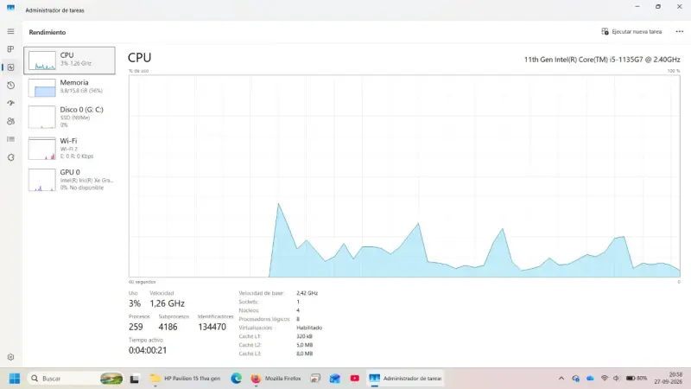Screen dimensions: 691x389
Task: Click the Rendimiento page title
Action: coord(48,32)
